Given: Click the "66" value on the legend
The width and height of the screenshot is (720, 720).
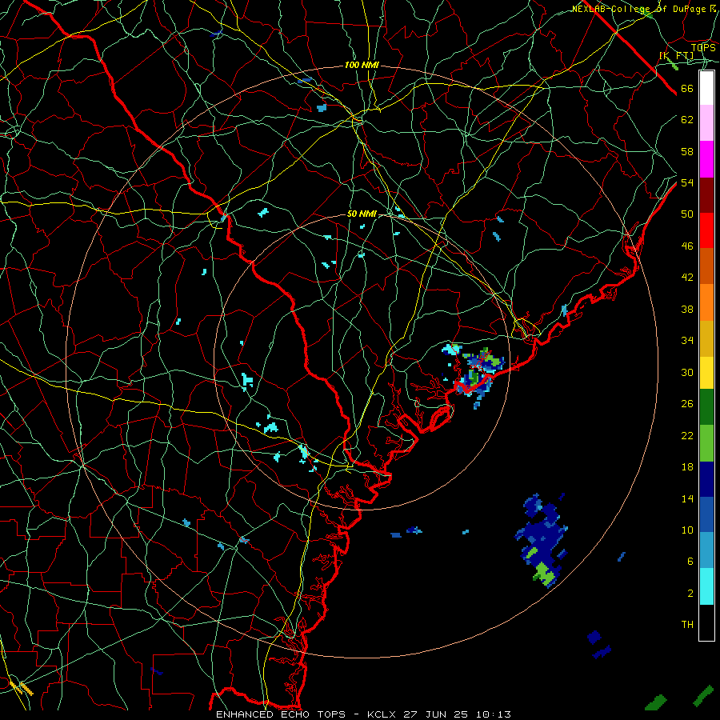Looking at the screenshot, I should pos(687,88).
